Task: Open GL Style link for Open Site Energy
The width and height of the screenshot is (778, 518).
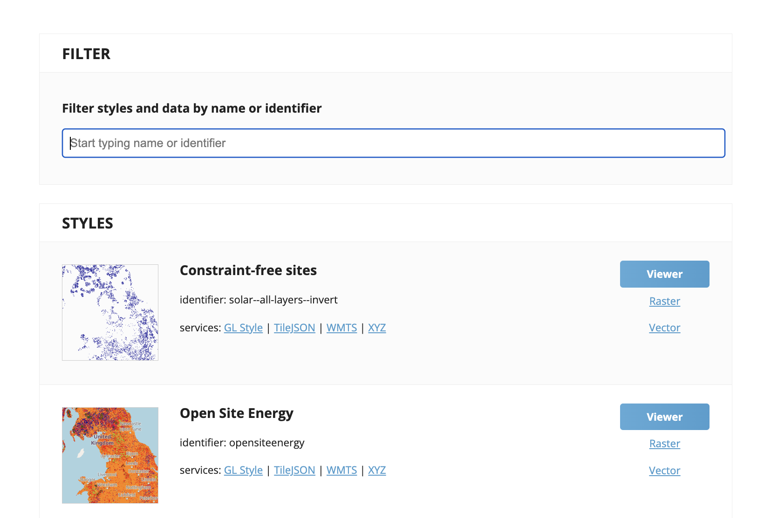Action: 243,470
